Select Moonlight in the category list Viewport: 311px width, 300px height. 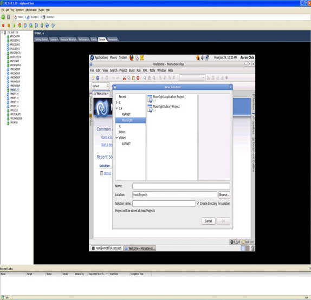coord(131,120)
